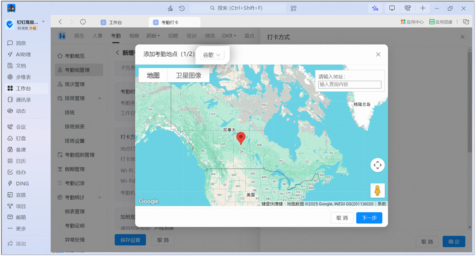
Task: Click the phone call icon in title bar
Action: (x=407, y=8)
